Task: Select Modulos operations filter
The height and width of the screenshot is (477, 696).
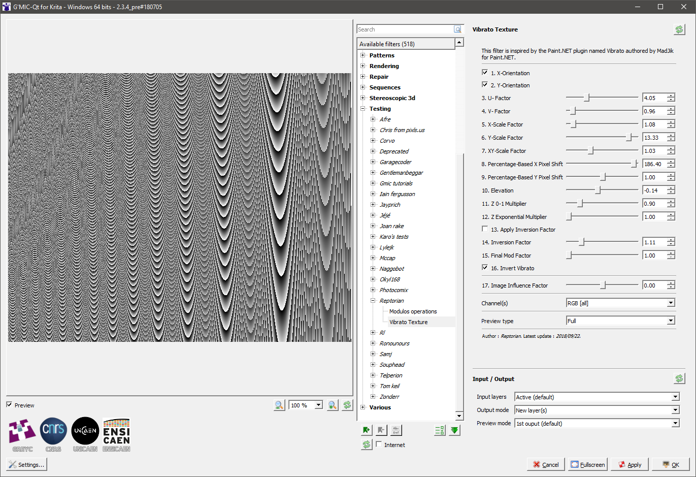Action: (413, 311)
